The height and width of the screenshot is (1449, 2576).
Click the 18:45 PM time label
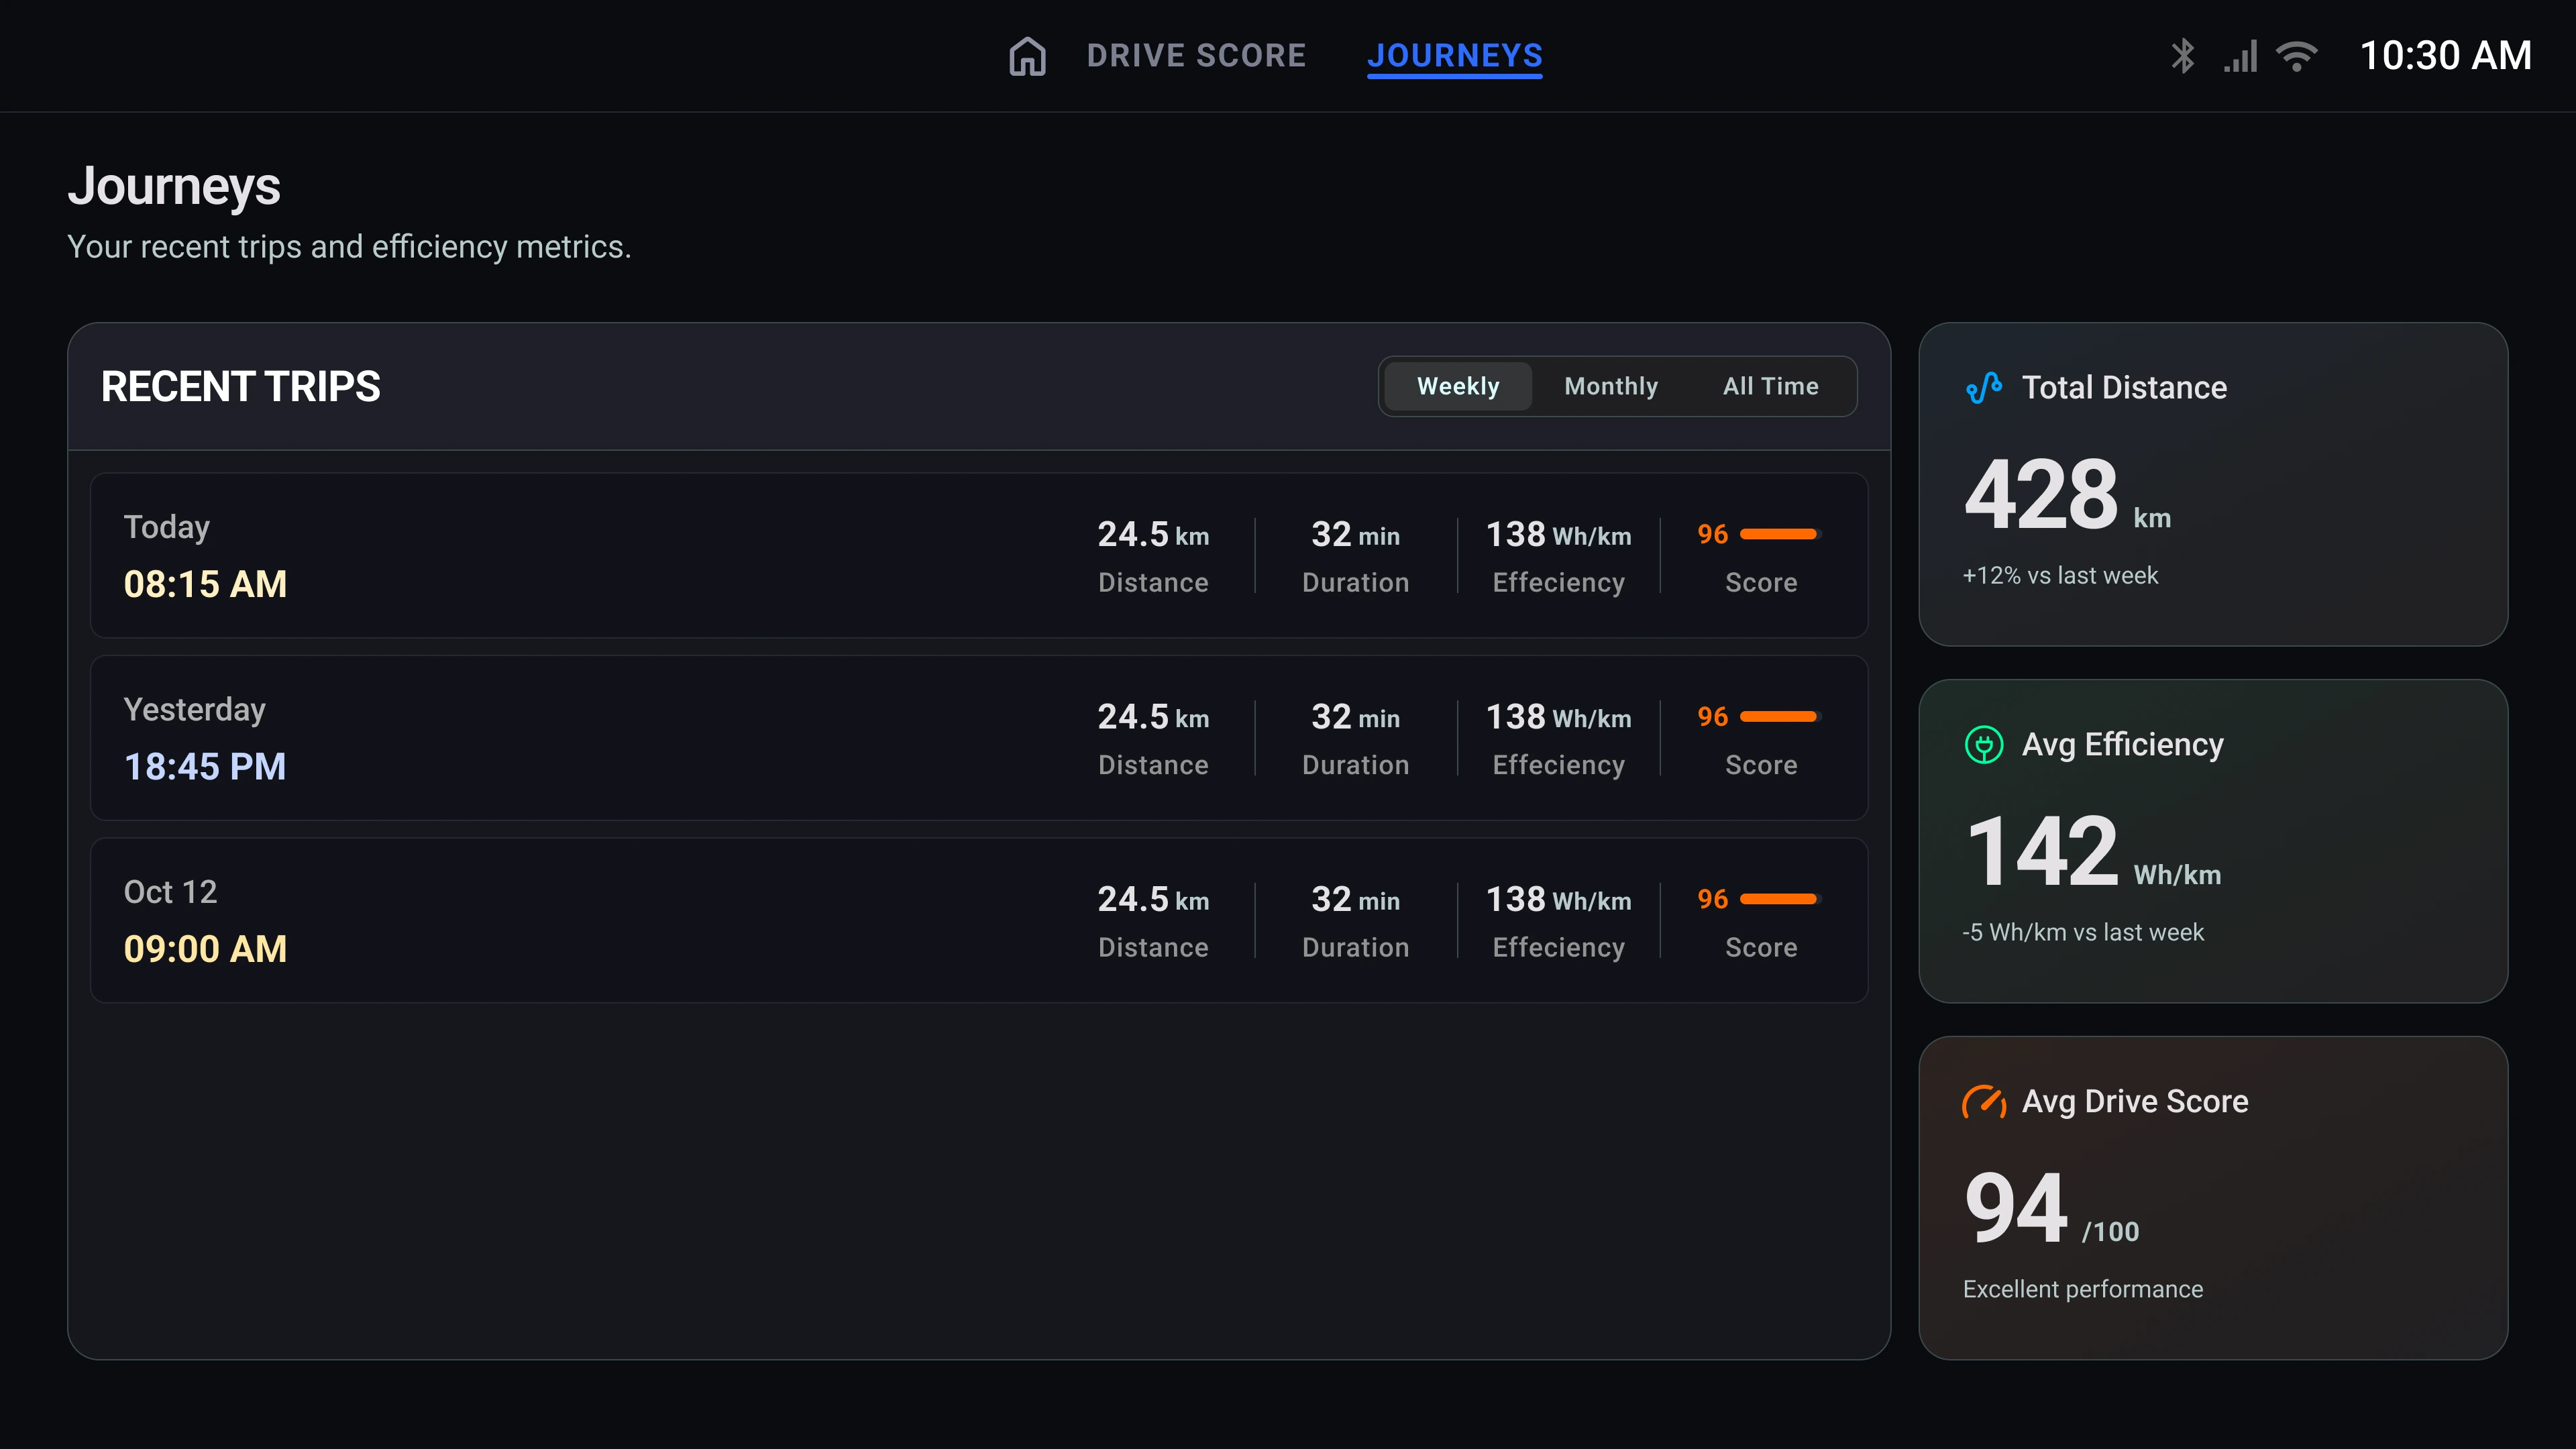(x=205, y=767)
